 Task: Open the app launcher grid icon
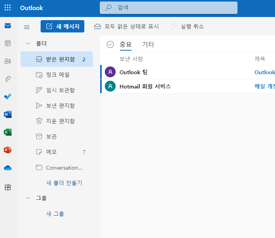[x=7, y=8]
